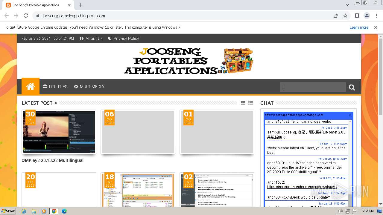
Task: Go to the blog Home icon
Action: coord(31,87)
